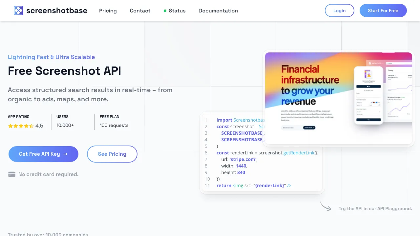Click 'Trusted by over 10.000 companies' text
420x236 pixels.
pyautogui.click(x=48, y=234)
